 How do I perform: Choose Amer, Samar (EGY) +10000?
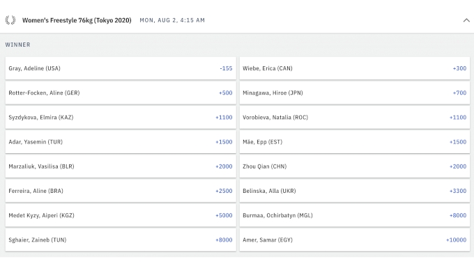click(x=355, y=240)
